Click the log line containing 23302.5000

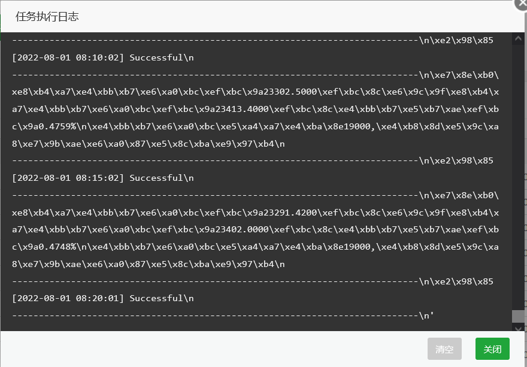point(256,92)
